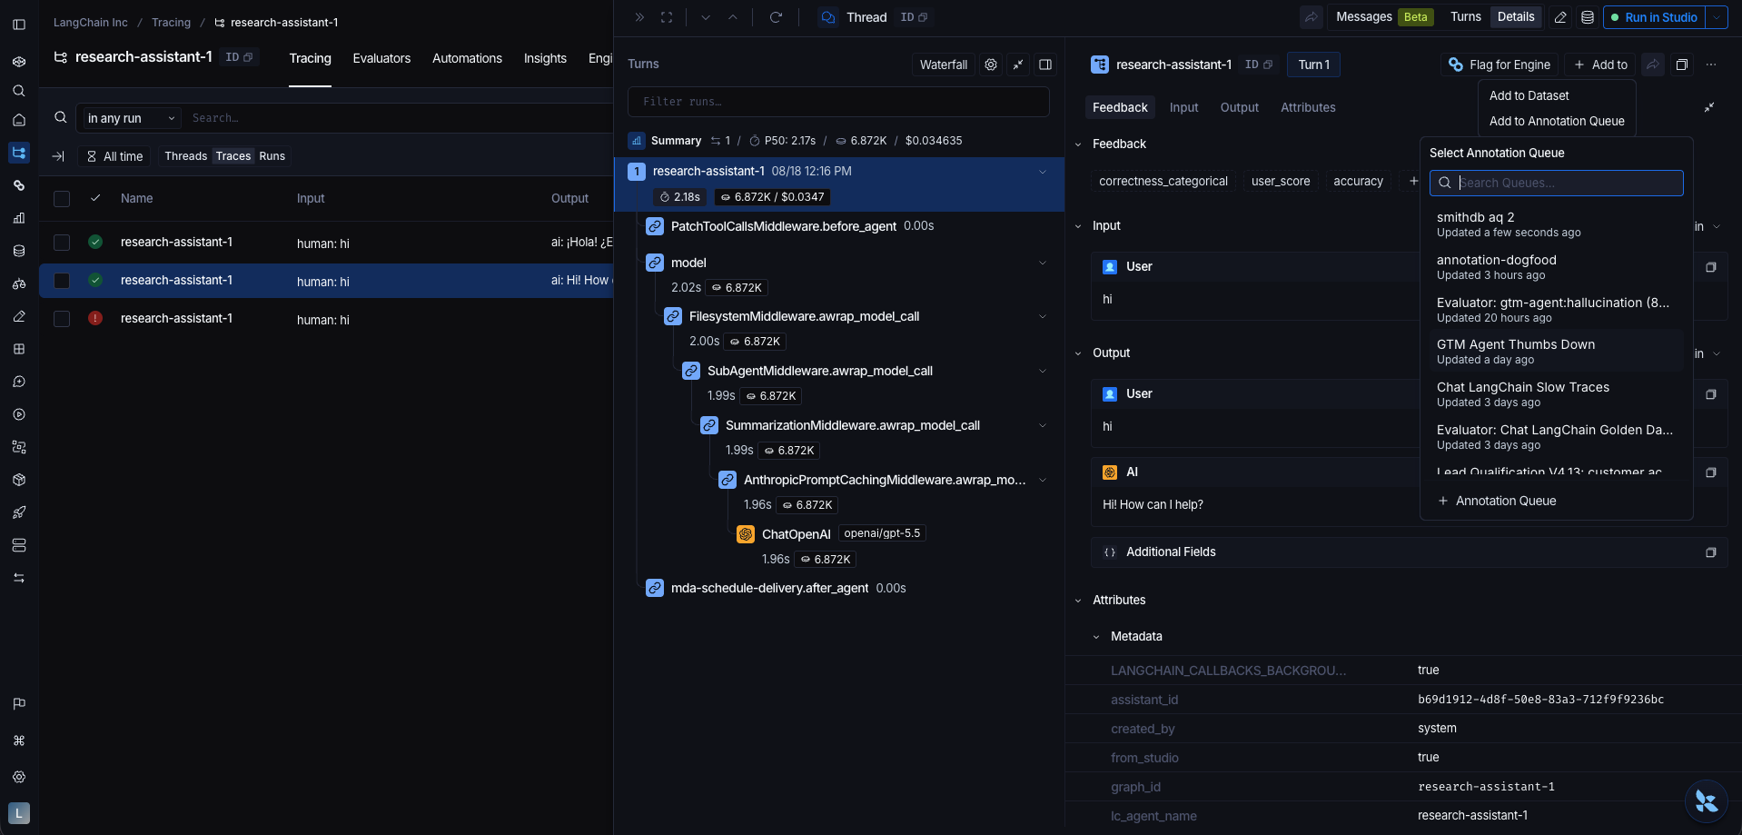Click the user avatar L icon
Screen dimensions: 1742x835
[19, 813]
